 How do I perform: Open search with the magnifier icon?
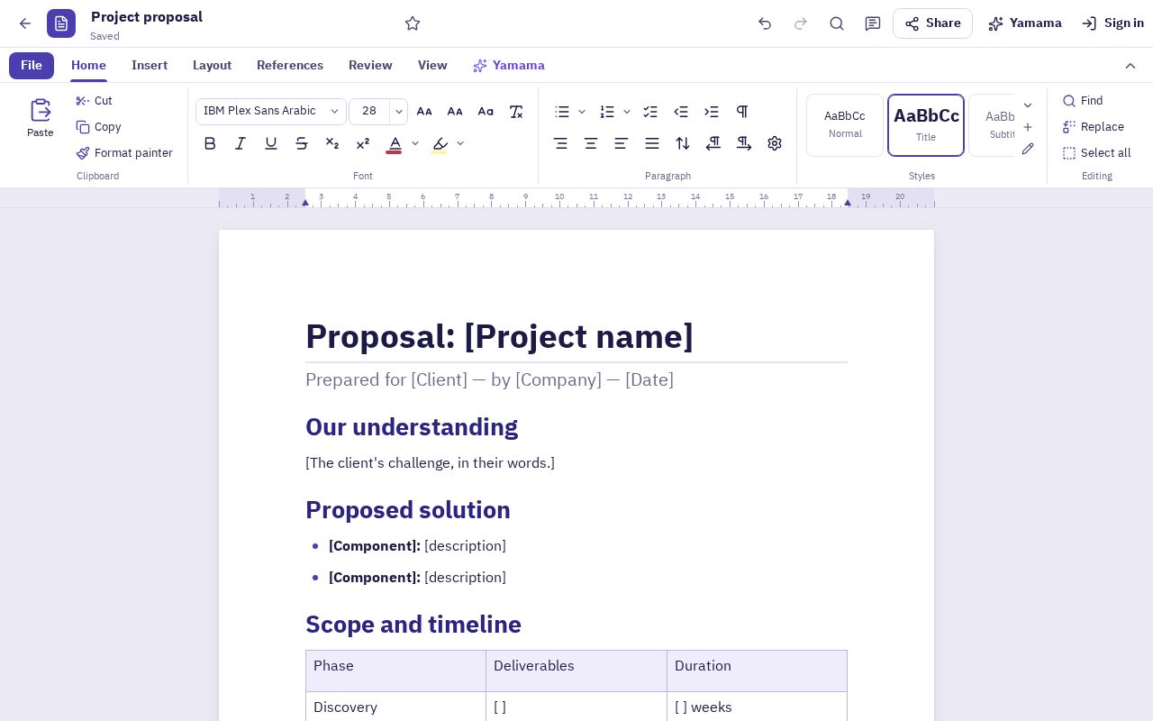(837, 23)
